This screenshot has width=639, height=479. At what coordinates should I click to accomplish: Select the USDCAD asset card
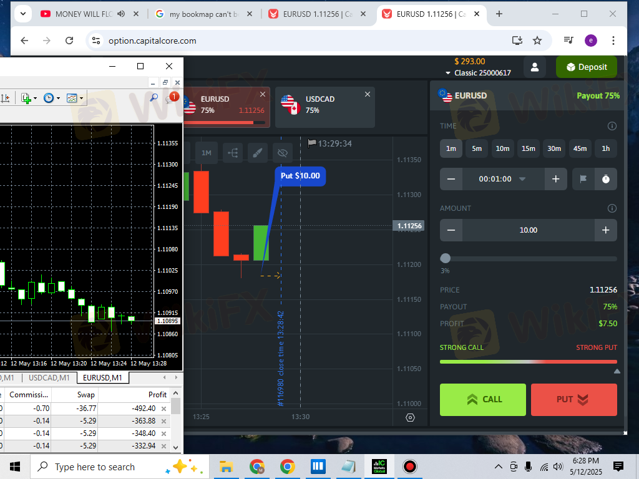coord(324,107)
